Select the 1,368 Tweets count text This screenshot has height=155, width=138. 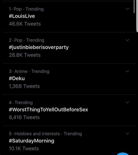[x=24, y=86]
